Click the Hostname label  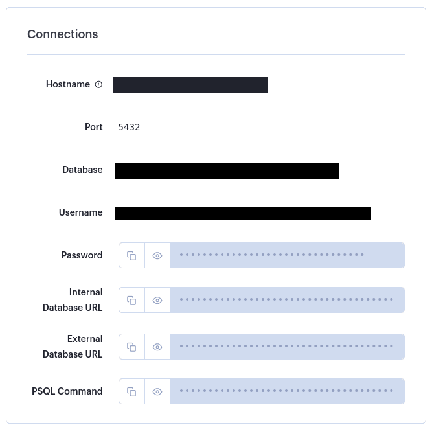click(x=68, y=84)
